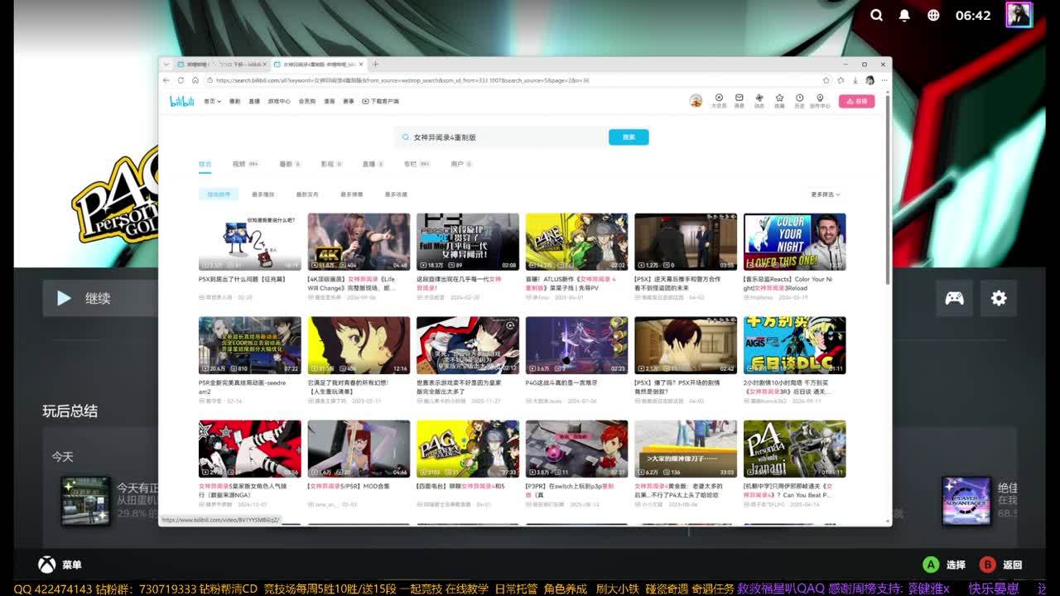This screenshot has width=1060, height=596.
Task: Click the Xbox search magnifier icon
Action: click(x=876, y=15)
